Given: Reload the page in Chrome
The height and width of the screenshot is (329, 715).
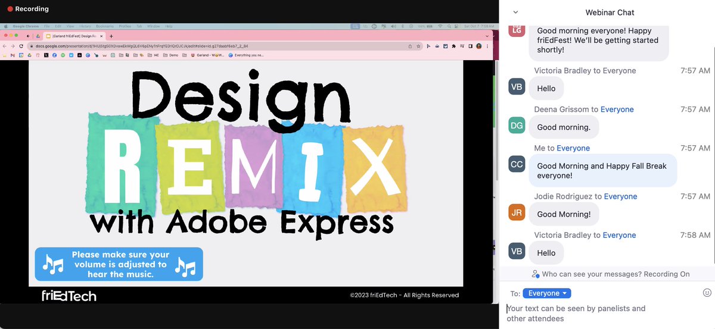Looking at the screenshot, I should point(21,46).
